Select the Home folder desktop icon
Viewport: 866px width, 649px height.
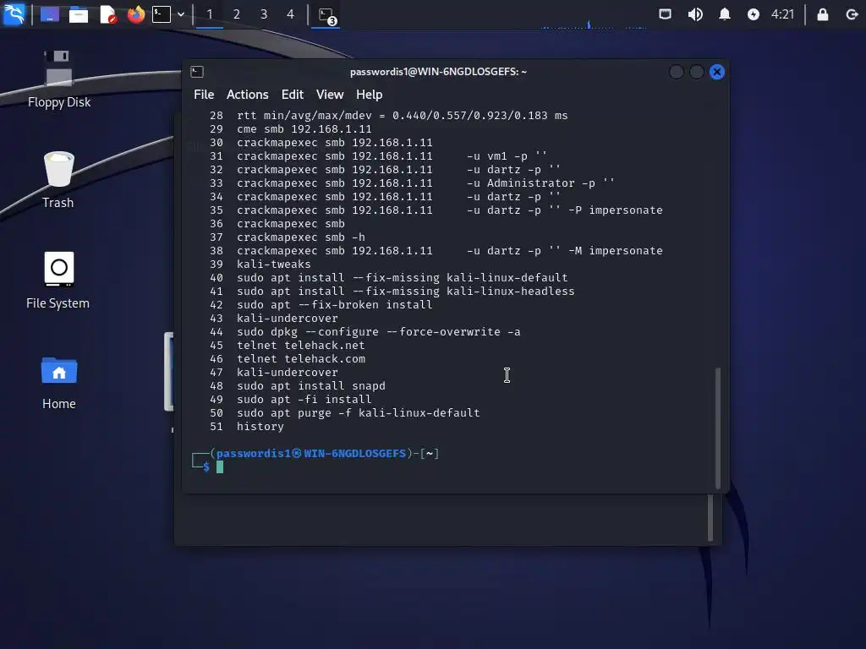59,382
